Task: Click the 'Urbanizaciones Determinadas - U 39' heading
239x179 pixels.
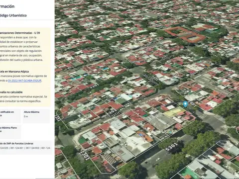Action: pyautogui.click(x=20, y=33)
